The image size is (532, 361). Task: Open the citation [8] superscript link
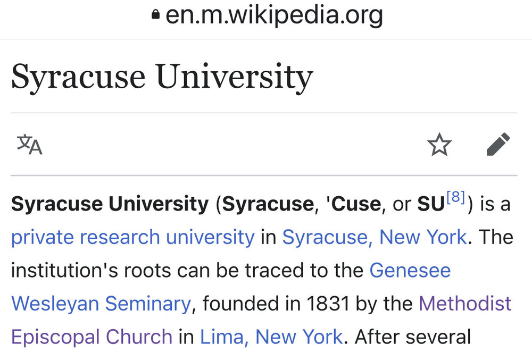point(455,198)
